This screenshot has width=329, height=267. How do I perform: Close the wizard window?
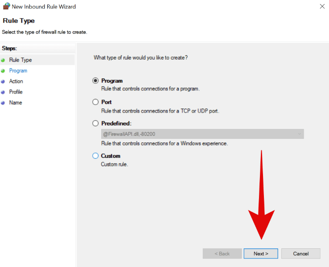click(x=322, y=7)
